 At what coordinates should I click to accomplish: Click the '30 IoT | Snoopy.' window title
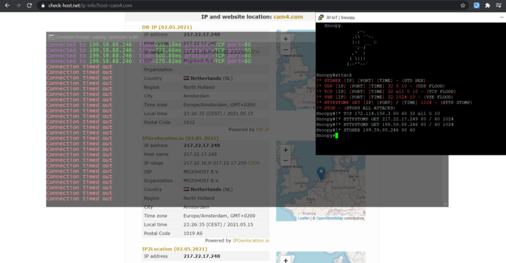341,17
